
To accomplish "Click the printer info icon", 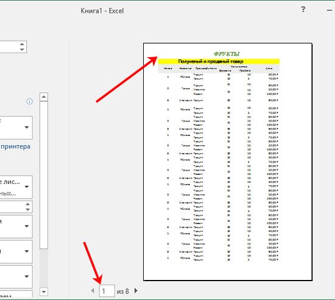I will tap(29, 101).
